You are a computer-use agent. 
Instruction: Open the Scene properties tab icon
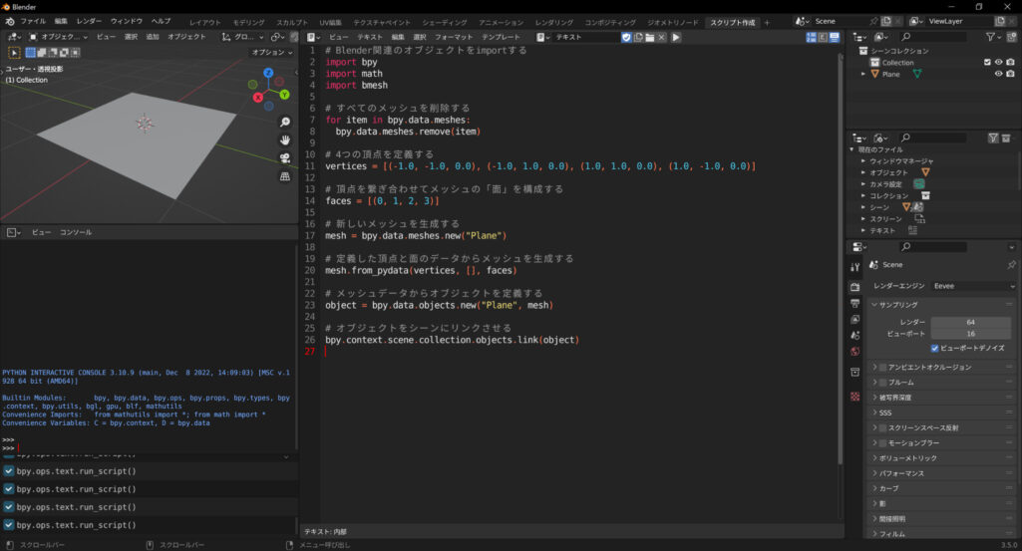pos(855,336)
